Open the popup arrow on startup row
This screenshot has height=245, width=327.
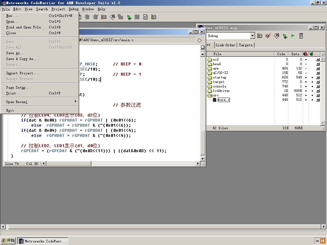(318, 78)
